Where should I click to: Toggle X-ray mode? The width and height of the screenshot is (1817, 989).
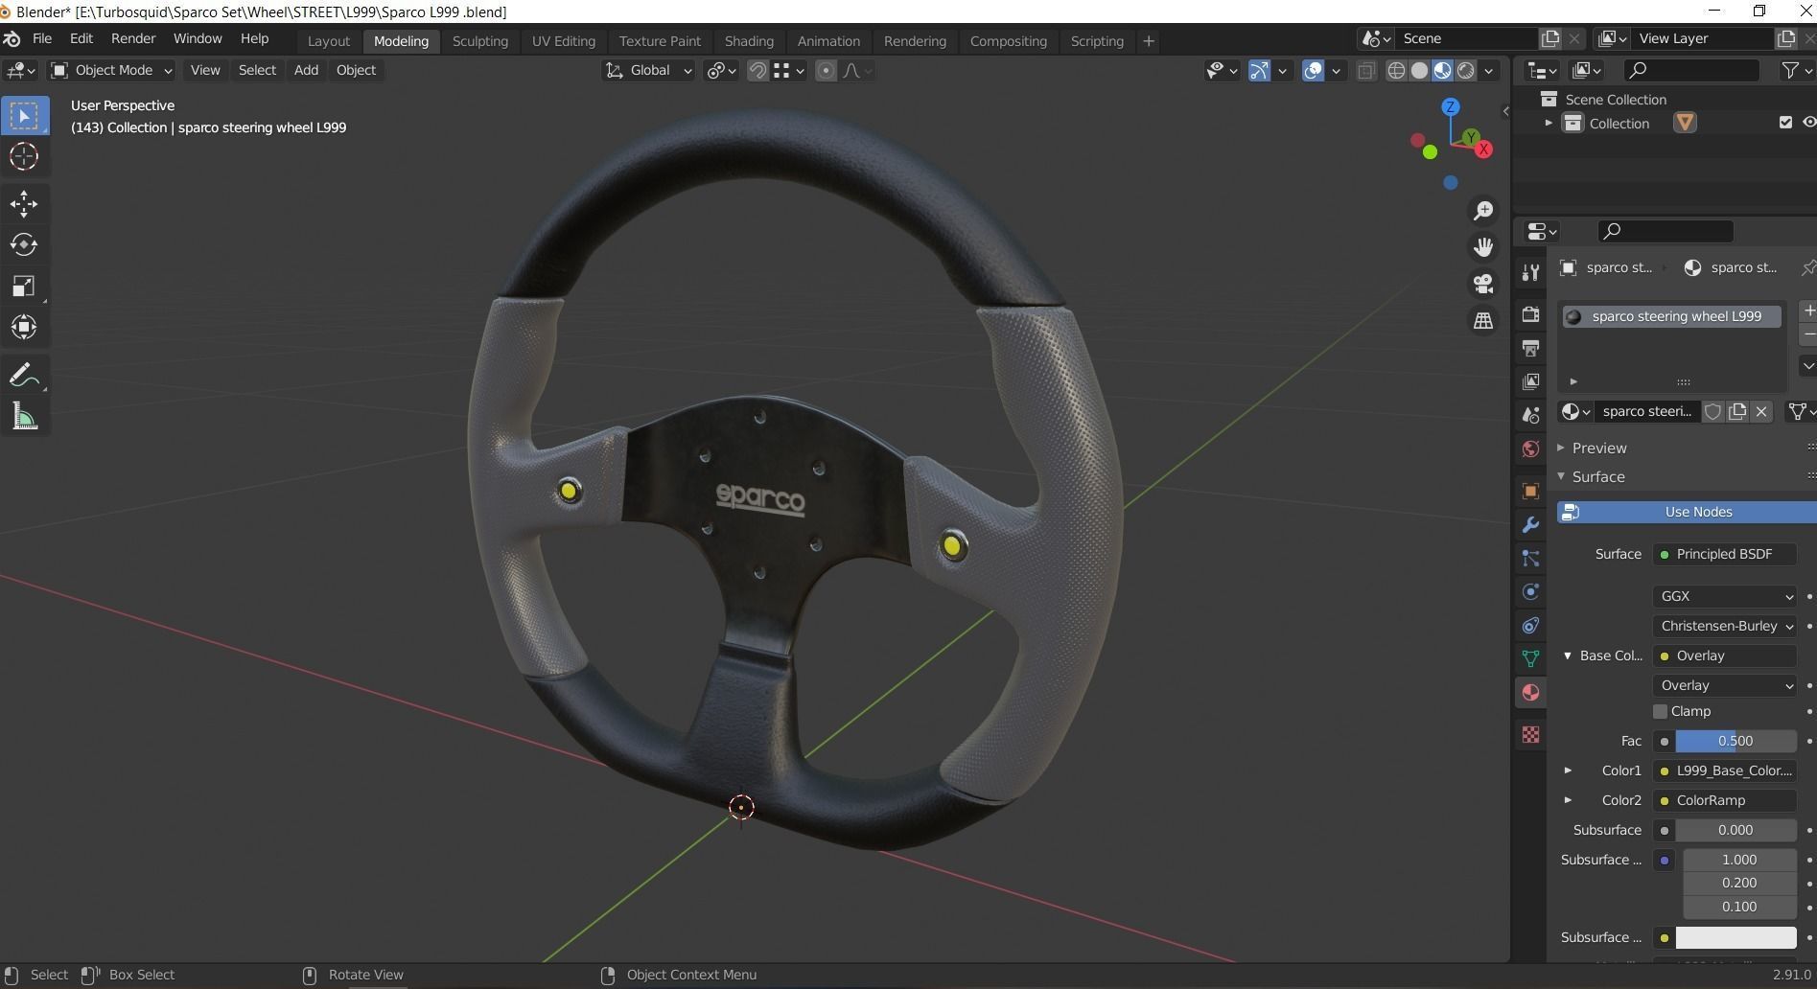(1366, 70)
